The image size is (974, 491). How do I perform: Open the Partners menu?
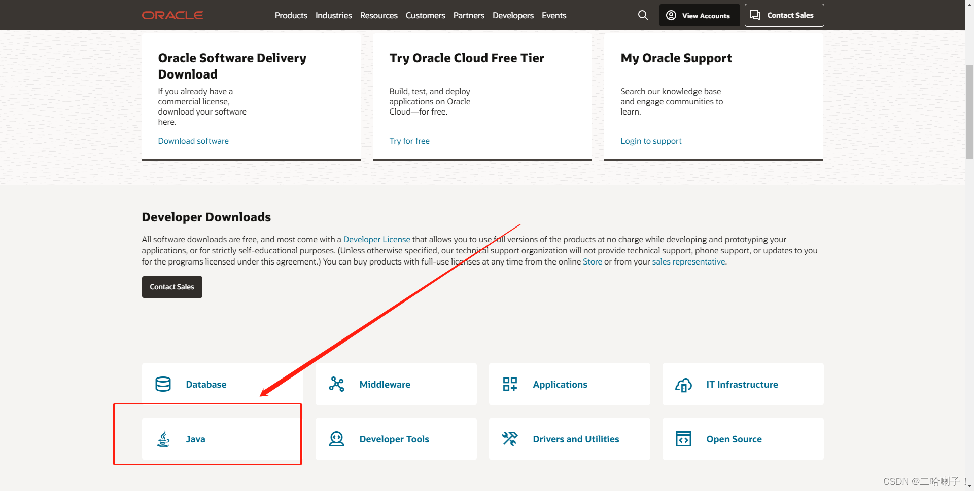pos(469,15)
